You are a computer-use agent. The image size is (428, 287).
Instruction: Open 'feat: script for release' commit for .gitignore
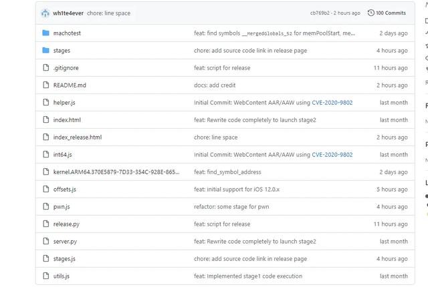[222, 68]
